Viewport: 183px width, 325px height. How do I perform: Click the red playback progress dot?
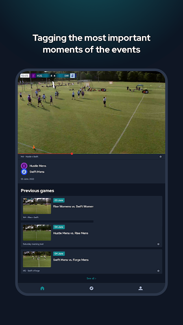pyautogui.click(x=72, y=154)
